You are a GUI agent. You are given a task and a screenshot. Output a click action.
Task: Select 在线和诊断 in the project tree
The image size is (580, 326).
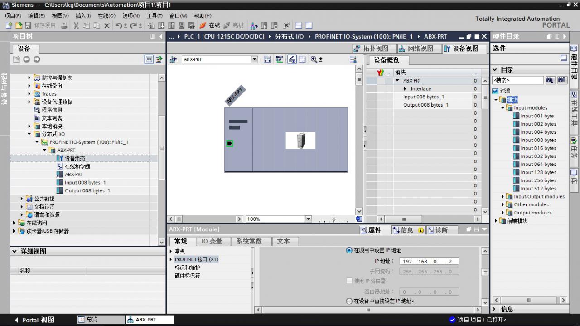(77, 166)
